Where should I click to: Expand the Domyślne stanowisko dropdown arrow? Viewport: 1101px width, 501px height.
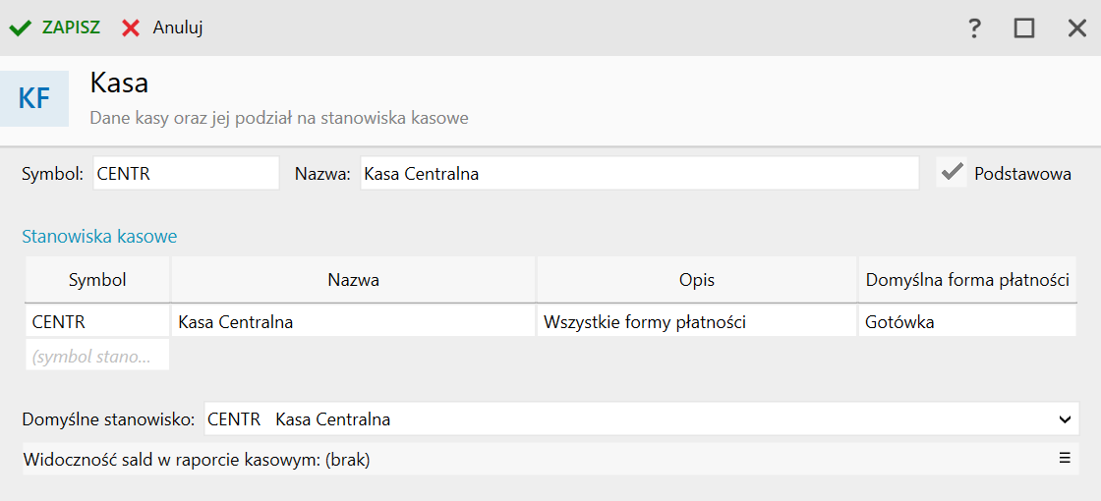coord(1064,419)
